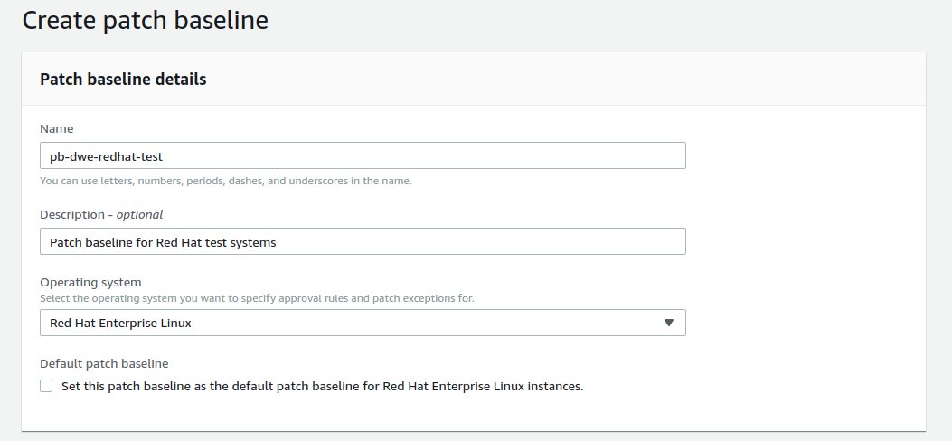Select the 'Red Hat Enterprise Linux' value text
This screenshot has height=441, width=952.
coord(120,324)
